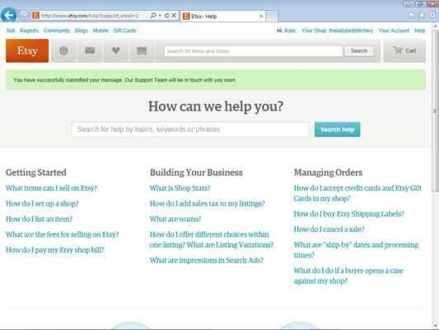The height and width of the screenshot is (330, 439).
Task: Open the address bar dropdown arrow
Action: (160, 16)
